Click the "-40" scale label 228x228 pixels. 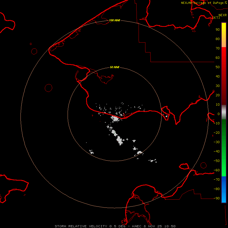[x=217, y=151]
